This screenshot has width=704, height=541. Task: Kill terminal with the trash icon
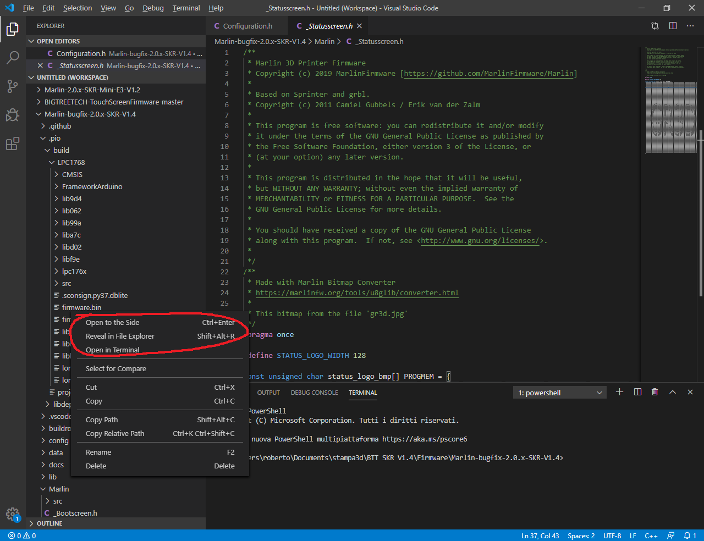click(x=654, y=392)
